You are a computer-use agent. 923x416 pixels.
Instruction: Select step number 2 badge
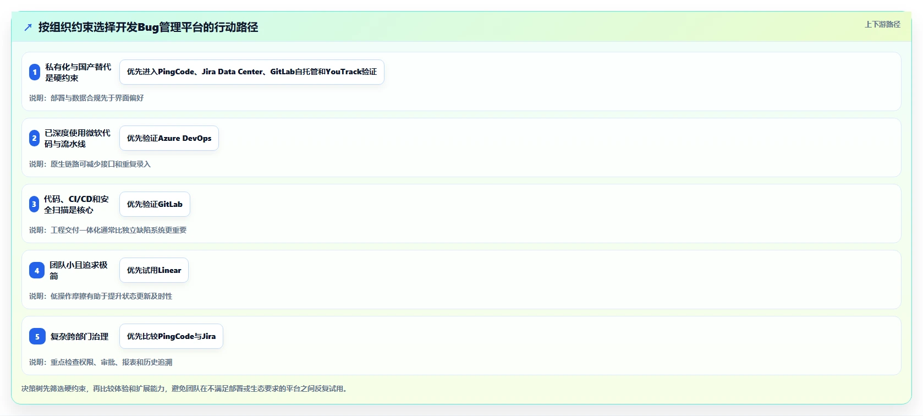coord(34,138)
